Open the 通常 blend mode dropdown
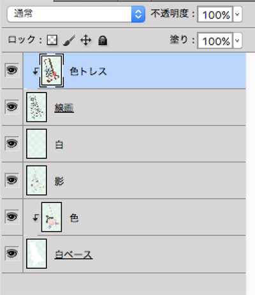Screen dimensions: 255x295 coord(76,14)
